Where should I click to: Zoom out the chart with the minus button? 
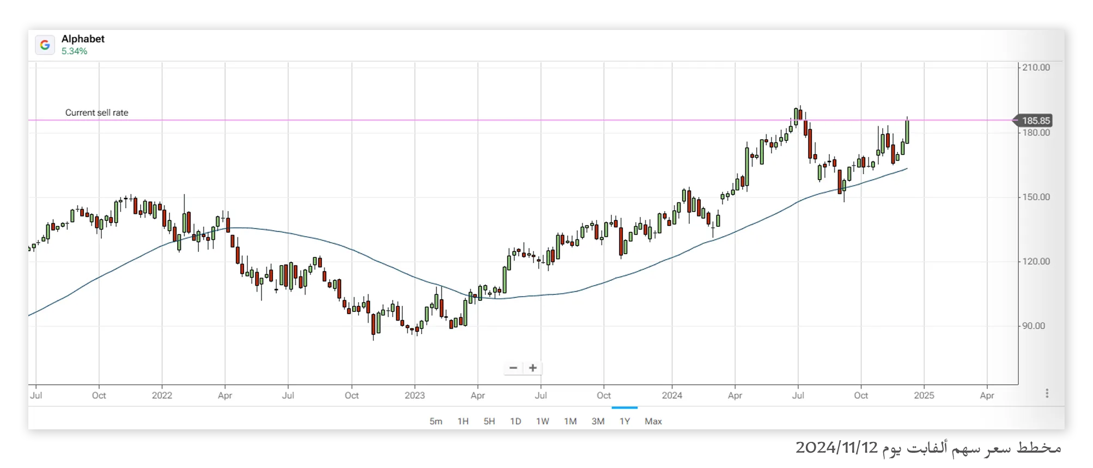point(513,368)
